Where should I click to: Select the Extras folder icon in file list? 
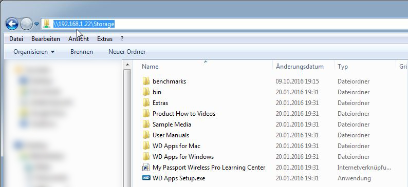(x=146, y=102)
